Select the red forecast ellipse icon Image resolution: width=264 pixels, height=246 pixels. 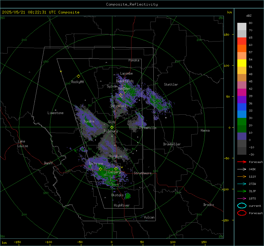click(242, 213)
